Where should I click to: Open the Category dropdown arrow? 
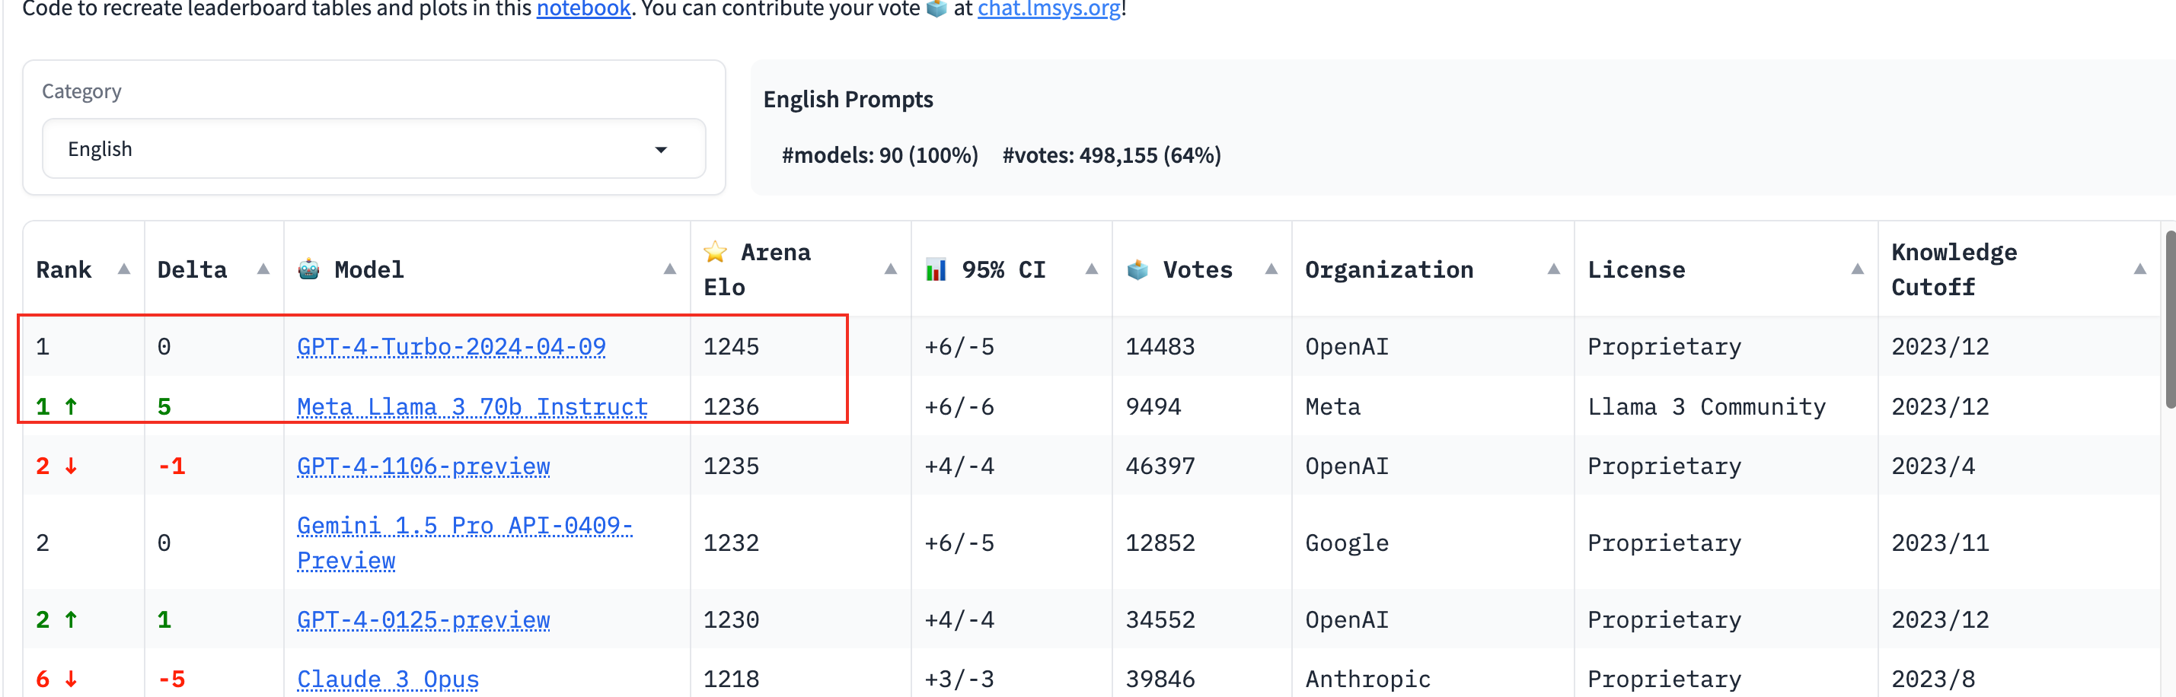(662, 149)
